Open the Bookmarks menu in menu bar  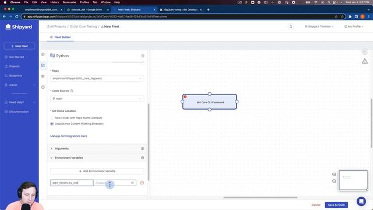point(69,2)
